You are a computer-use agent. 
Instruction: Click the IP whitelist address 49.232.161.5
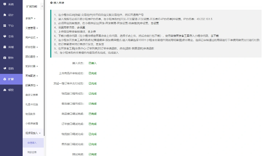pos(204,19)
